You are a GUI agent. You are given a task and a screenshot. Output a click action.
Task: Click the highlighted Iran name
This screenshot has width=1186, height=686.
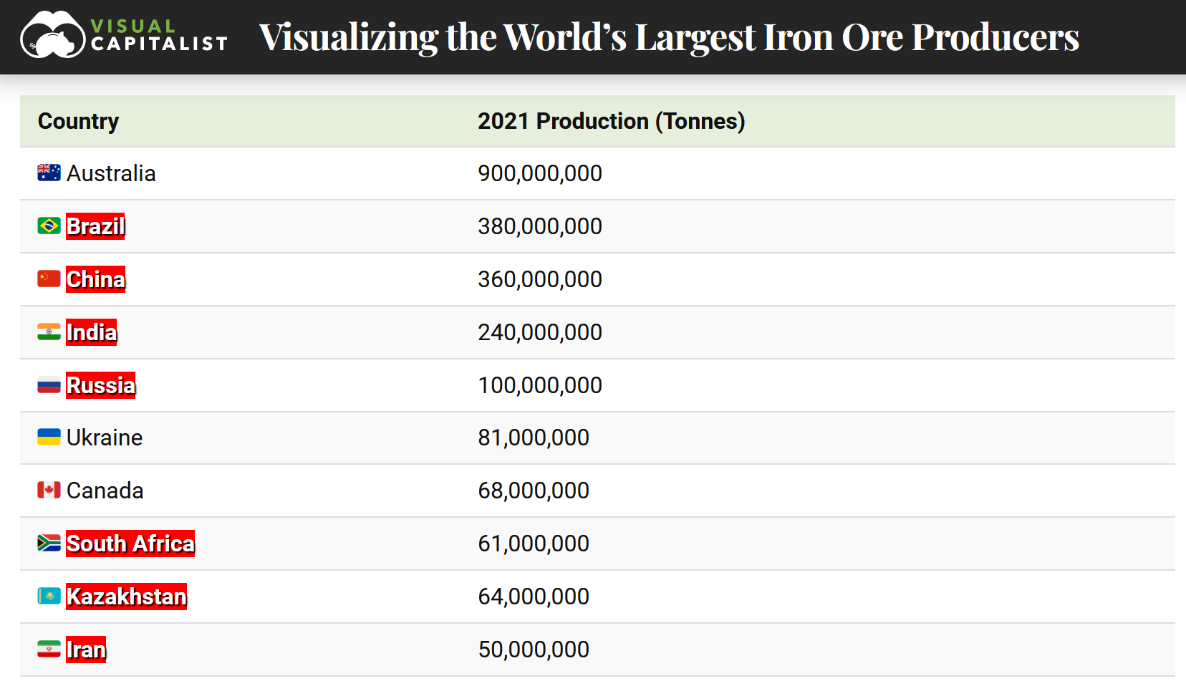pos(86,649)
